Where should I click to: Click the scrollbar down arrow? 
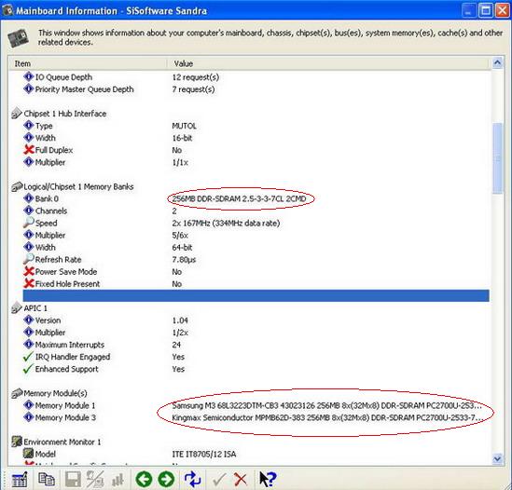click(497, 459)
